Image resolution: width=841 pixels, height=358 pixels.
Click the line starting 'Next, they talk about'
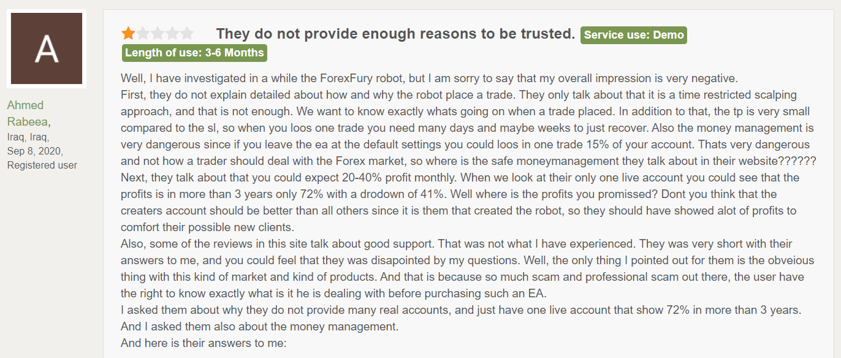pos(468,178)
